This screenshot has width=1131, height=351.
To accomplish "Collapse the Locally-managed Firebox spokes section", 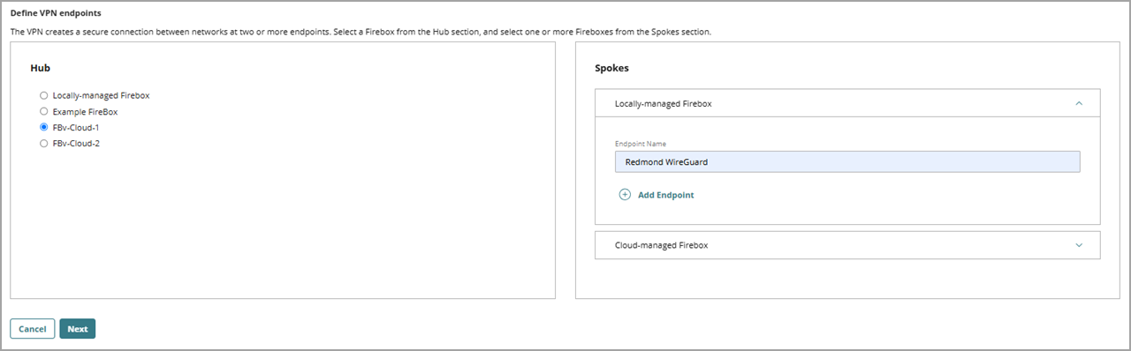I will 1079,103.
